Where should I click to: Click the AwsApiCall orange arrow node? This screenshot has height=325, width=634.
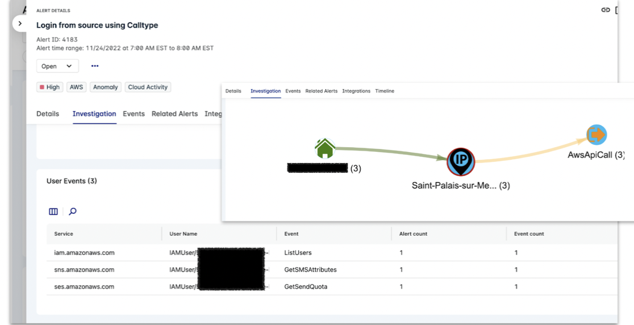tap(597, 135)
